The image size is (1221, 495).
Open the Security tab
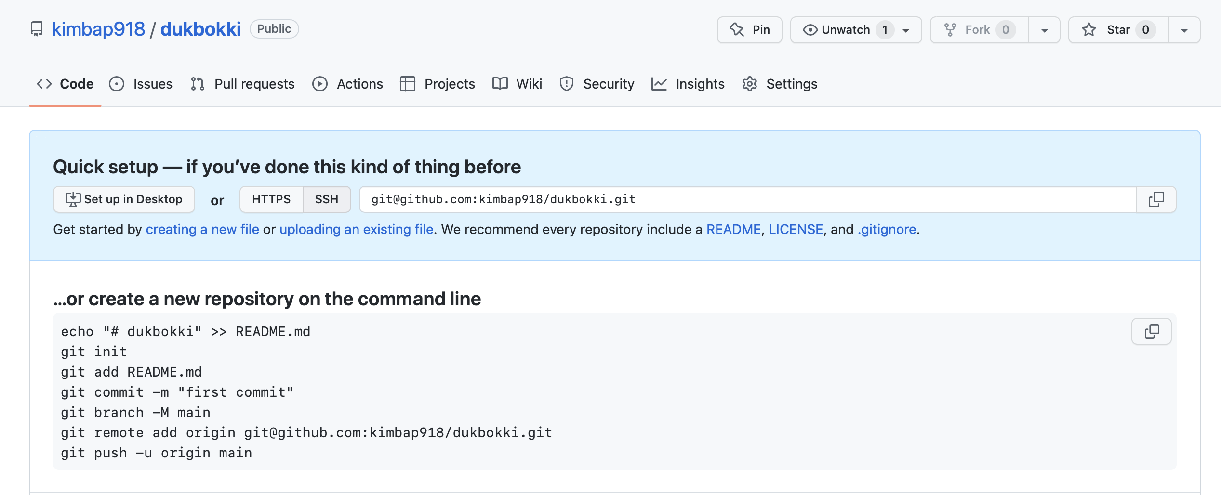[x=597, y=84]
